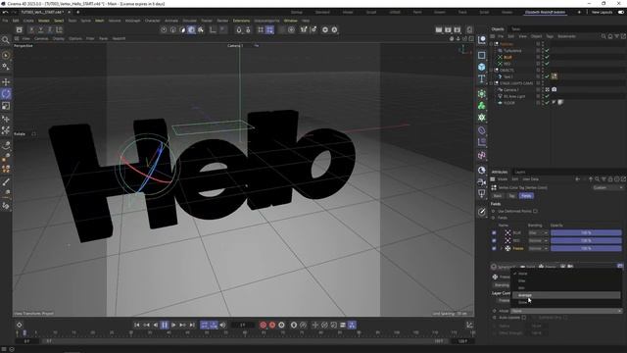The image size is (627, 353).
Task: Click the Object Manager filter funnel icon
Action: tap(616, 36)
